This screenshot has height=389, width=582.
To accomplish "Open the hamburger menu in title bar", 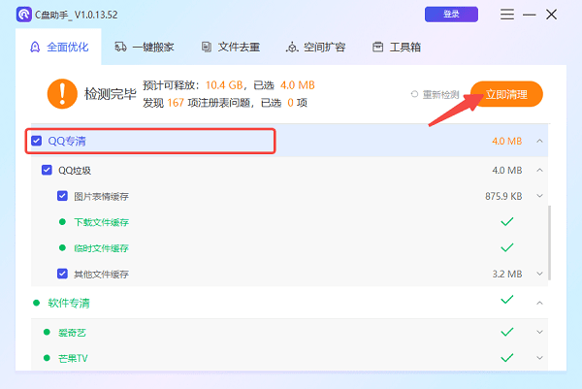I will tap(506, 15).
